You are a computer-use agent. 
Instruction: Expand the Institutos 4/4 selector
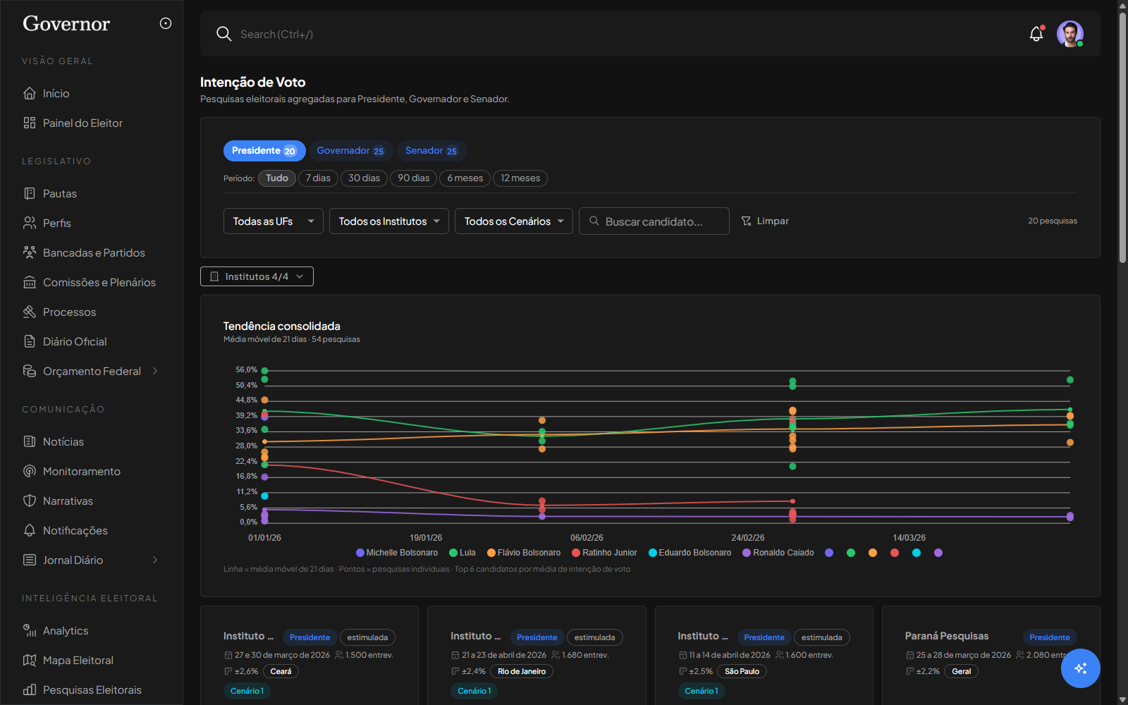(257, 276)
